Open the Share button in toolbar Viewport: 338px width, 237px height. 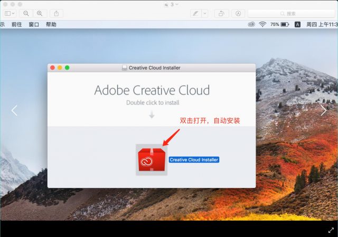[57, 14]
